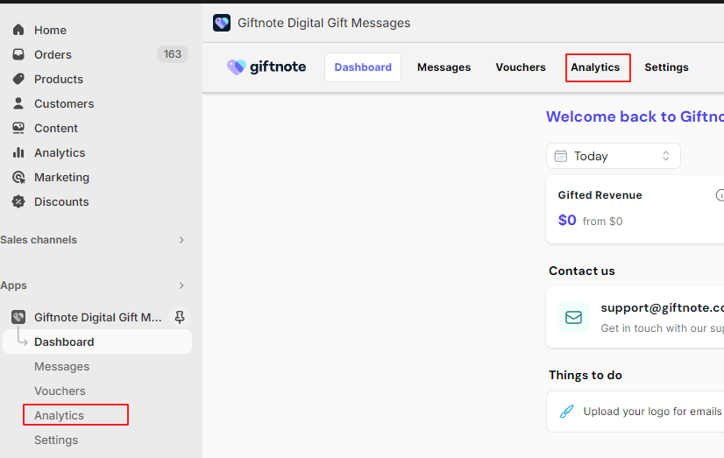Screen dimensions: 724x458
Task: Select Analytics under Giftnote app
Action: (59, 415)
